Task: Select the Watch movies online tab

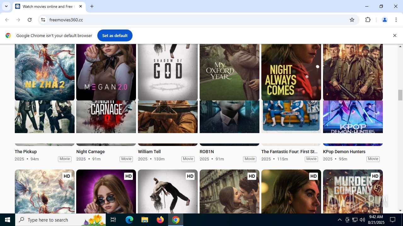Action: (49, 6)
